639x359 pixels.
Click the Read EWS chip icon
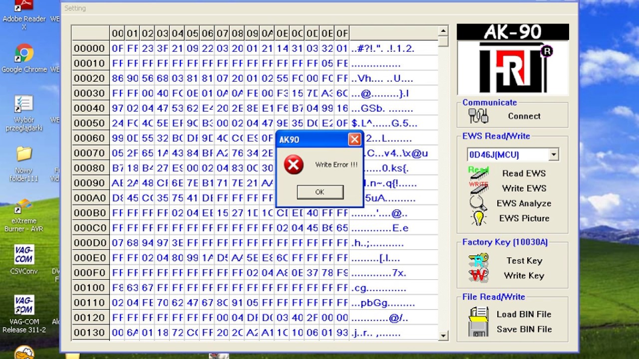point(478,173)
